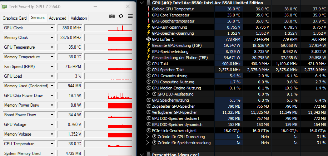Open the GPU Load sensor dropdown

[52, 76]
